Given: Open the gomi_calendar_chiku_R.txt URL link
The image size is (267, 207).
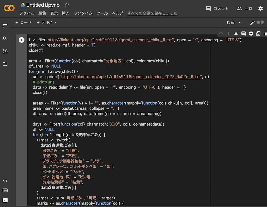Looking at the screenshot, I should point(109,40).
